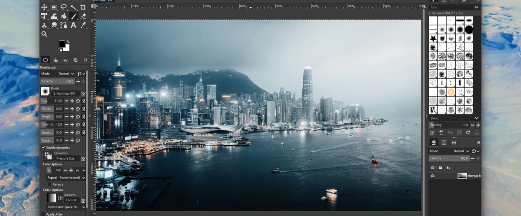Increase the brush Size value
This screenshot has height=216, width=521.
click(72, 101)
